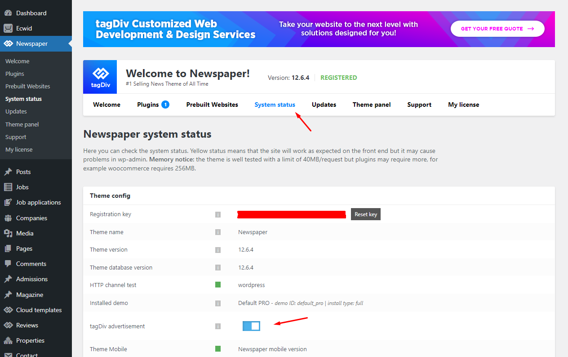The height and width of the screenshot is (357, 568).
Task: Select the System status tab
Action: coord(275,104)
